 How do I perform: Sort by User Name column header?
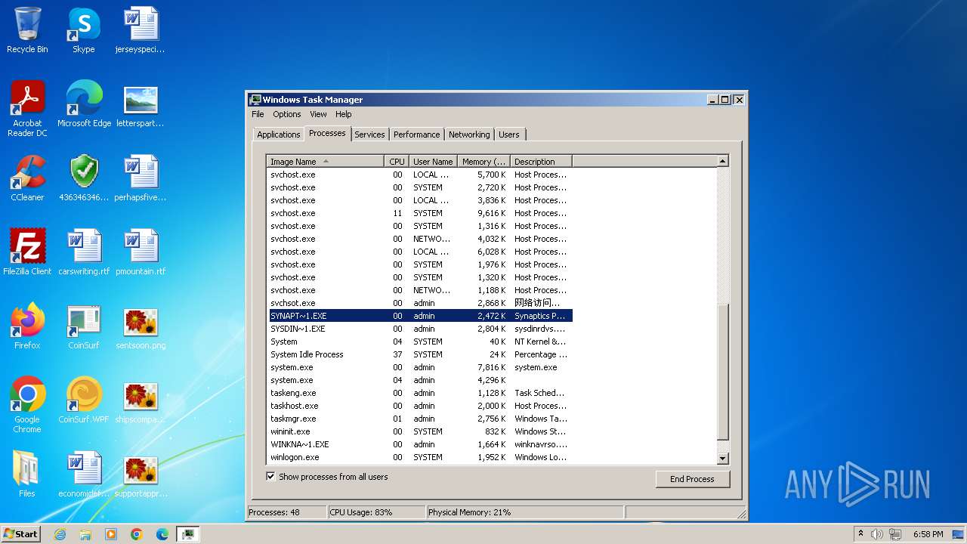click(433, 162)
